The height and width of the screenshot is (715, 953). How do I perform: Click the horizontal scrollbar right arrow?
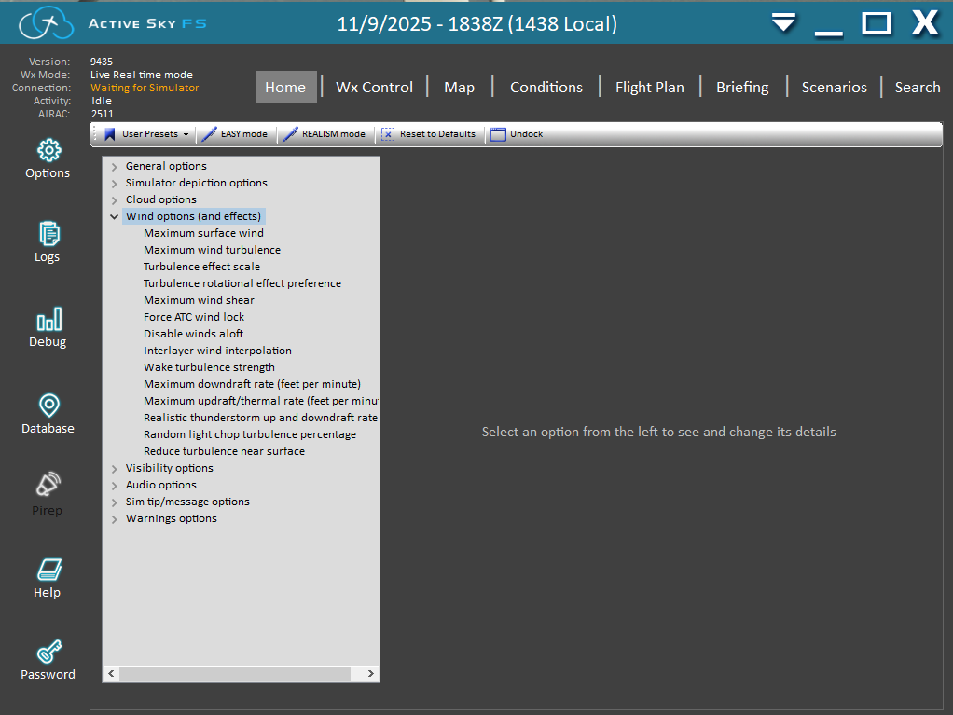[x=370, y=673]
